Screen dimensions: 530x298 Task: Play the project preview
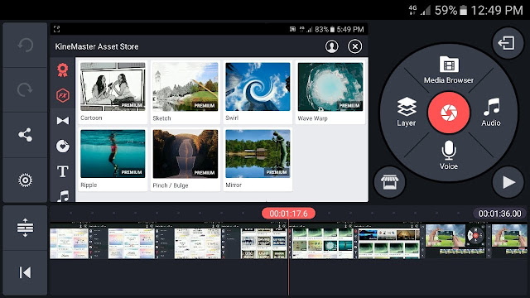pos(508,182)
